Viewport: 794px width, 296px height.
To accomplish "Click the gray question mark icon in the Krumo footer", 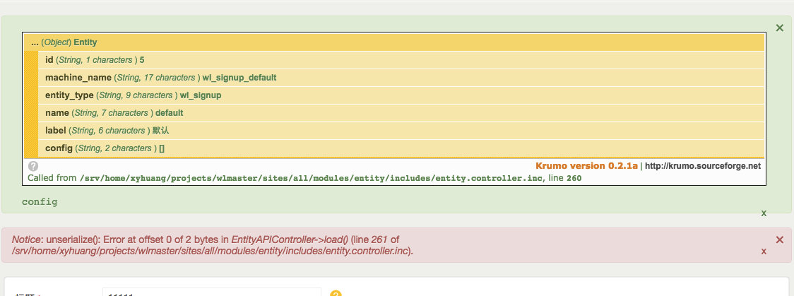I will tap(33, 166).
